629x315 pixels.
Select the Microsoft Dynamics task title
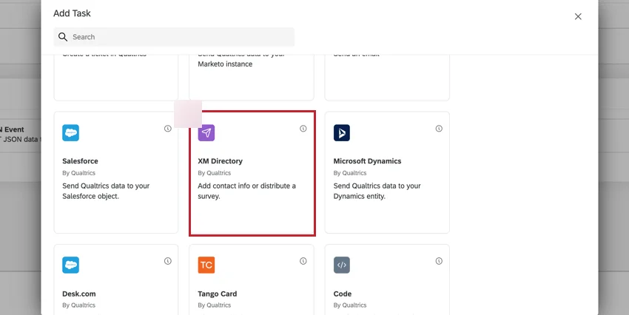(x=367, y=161)
